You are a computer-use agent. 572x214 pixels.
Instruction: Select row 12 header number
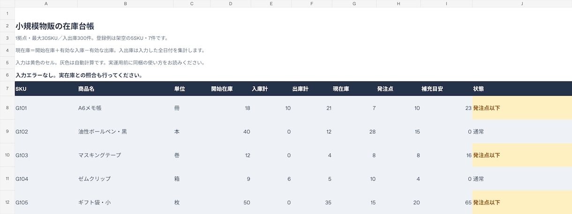pos(8,202)
